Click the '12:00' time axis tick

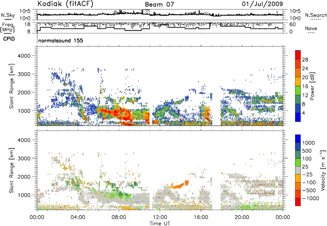click(x=160, y=217)
